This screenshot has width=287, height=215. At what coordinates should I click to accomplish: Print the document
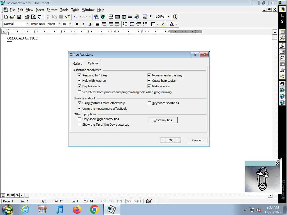(27, 17)
